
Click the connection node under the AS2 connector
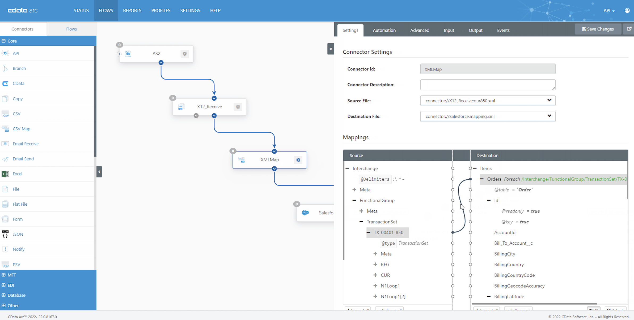(x=161, y=63)
